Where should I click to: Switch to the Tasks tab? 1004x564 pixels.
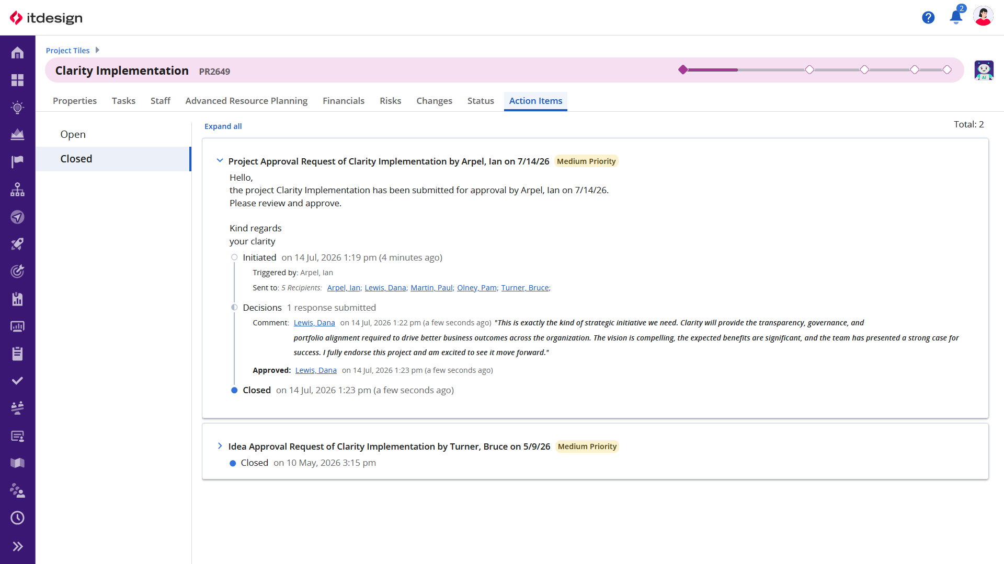click(123, 101)
